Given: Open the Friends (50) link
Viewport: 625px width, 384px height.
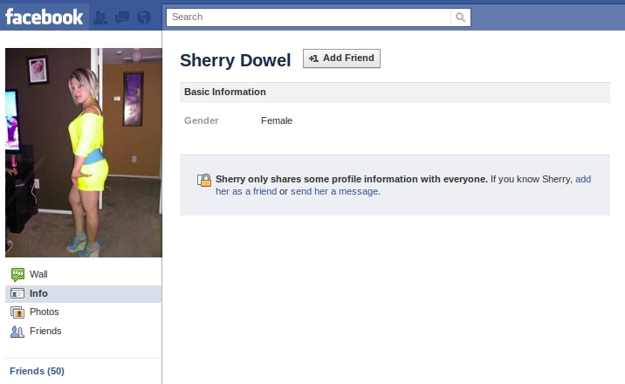Looking at the screenshot, I should [x=37, y=371].
